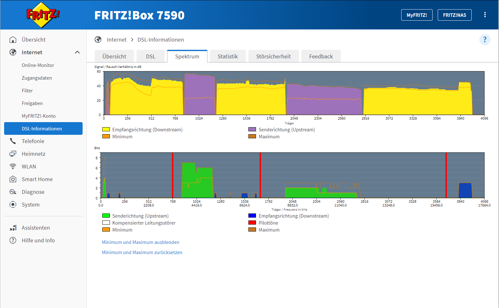Click the Smart Home menu label
This screenshot has height=308, width=499.
point(37,179)
